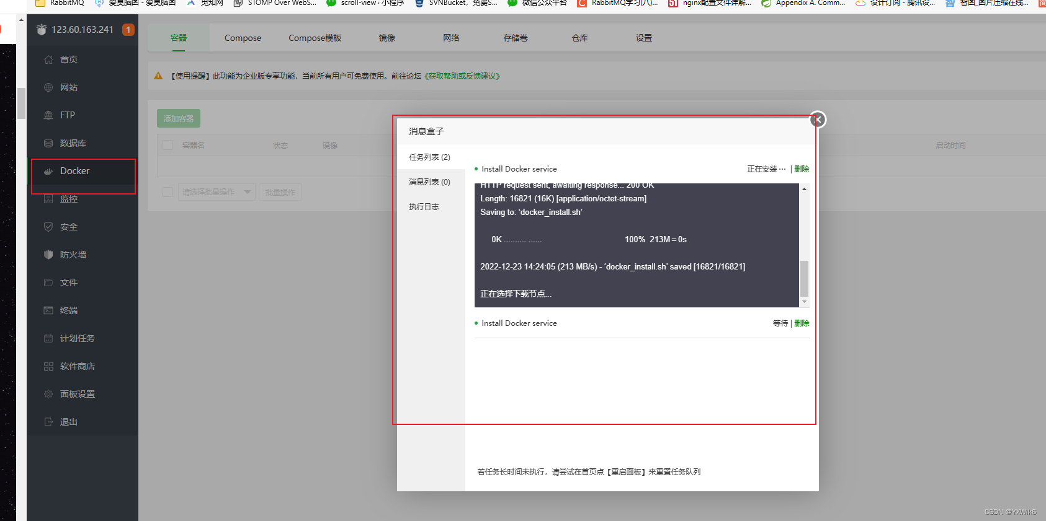Open the 防火墙 firewall icon

tap(48, 255)
